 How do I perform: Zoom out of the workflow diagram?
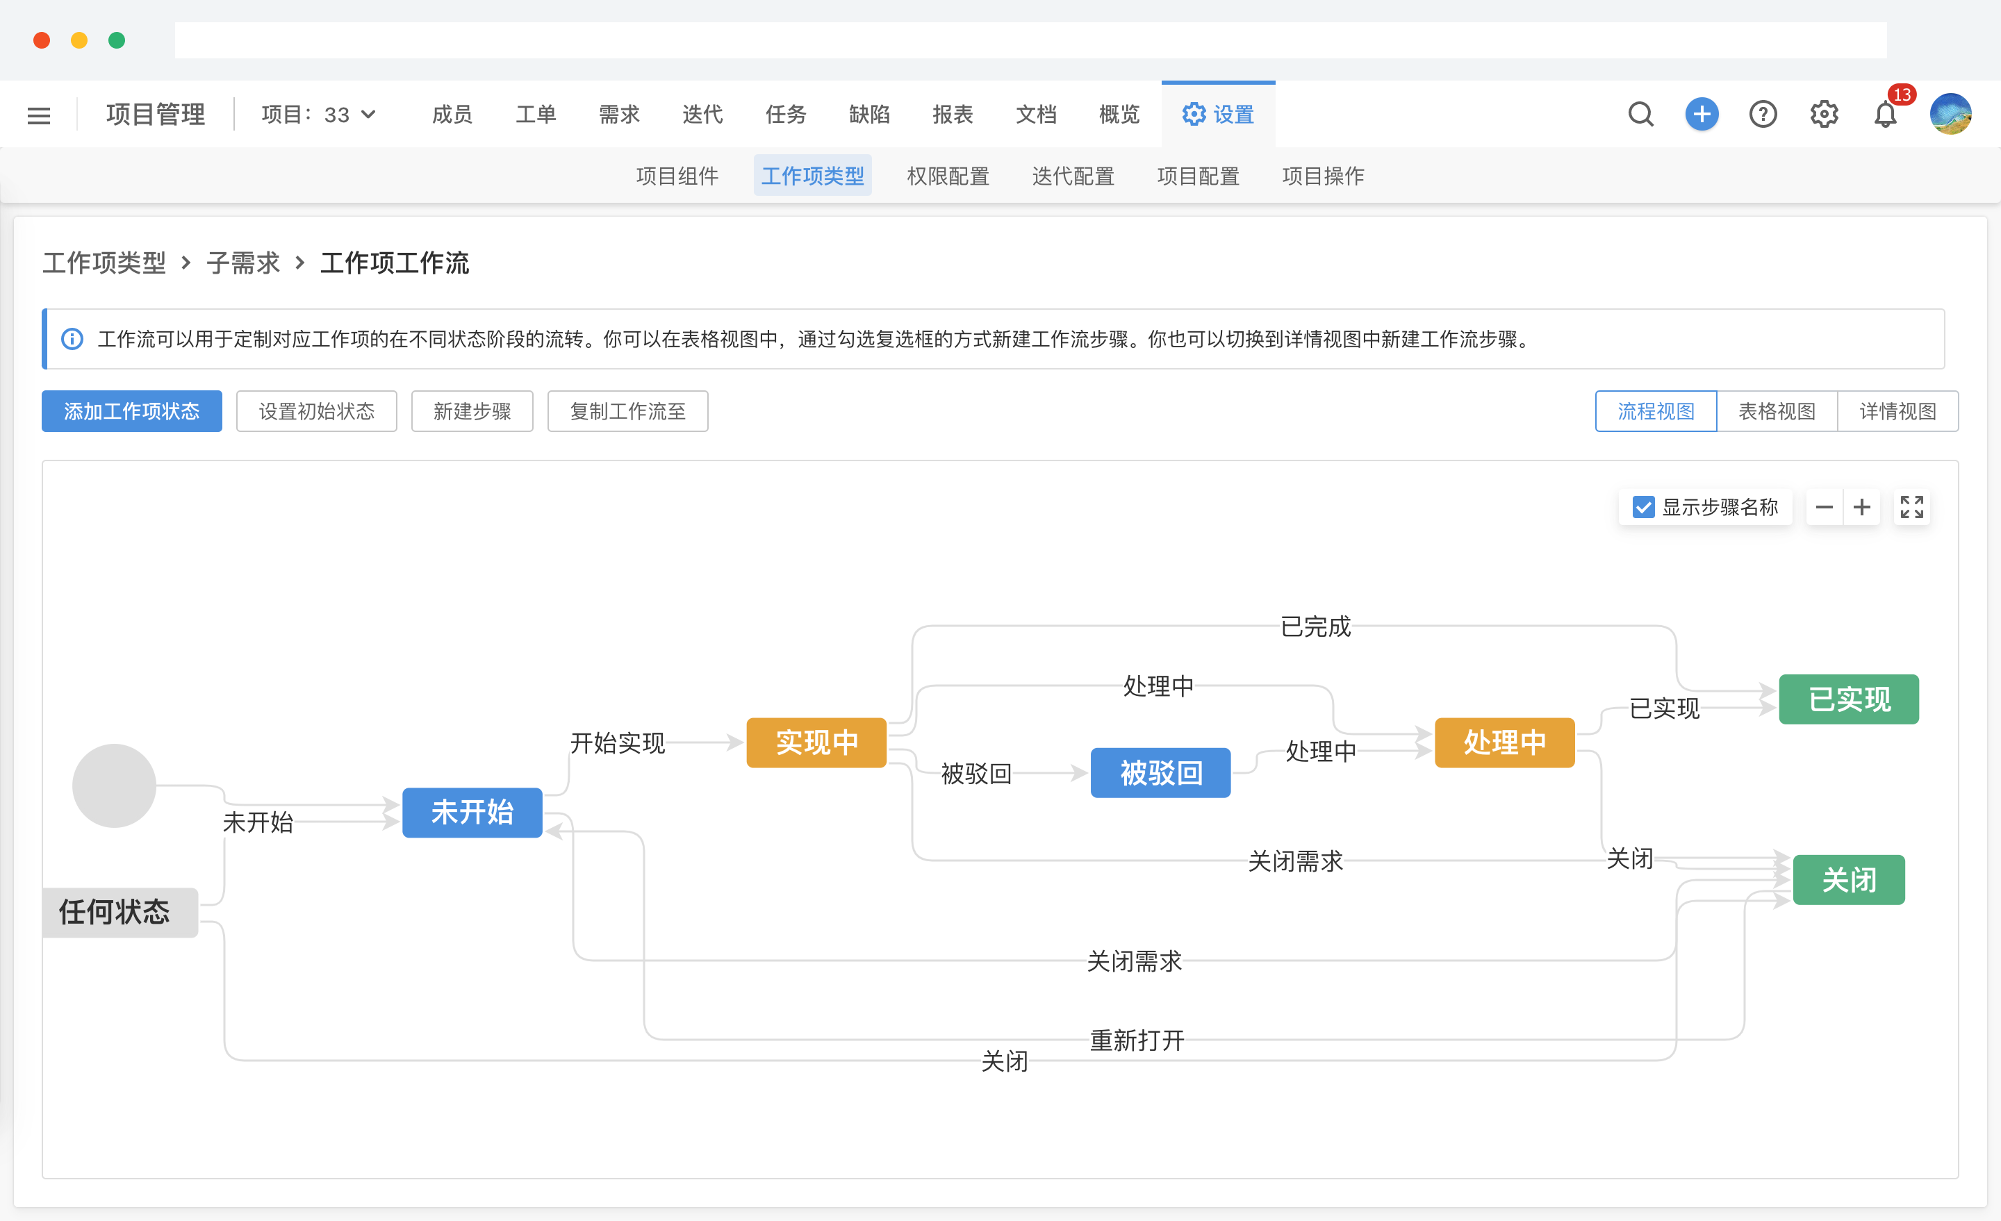click(1824, 506)
